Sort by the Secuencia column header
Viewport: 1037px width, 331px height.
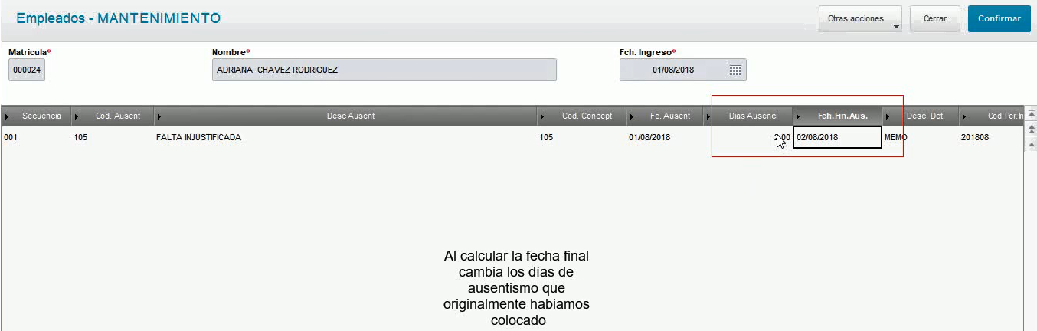coord(36,116)
